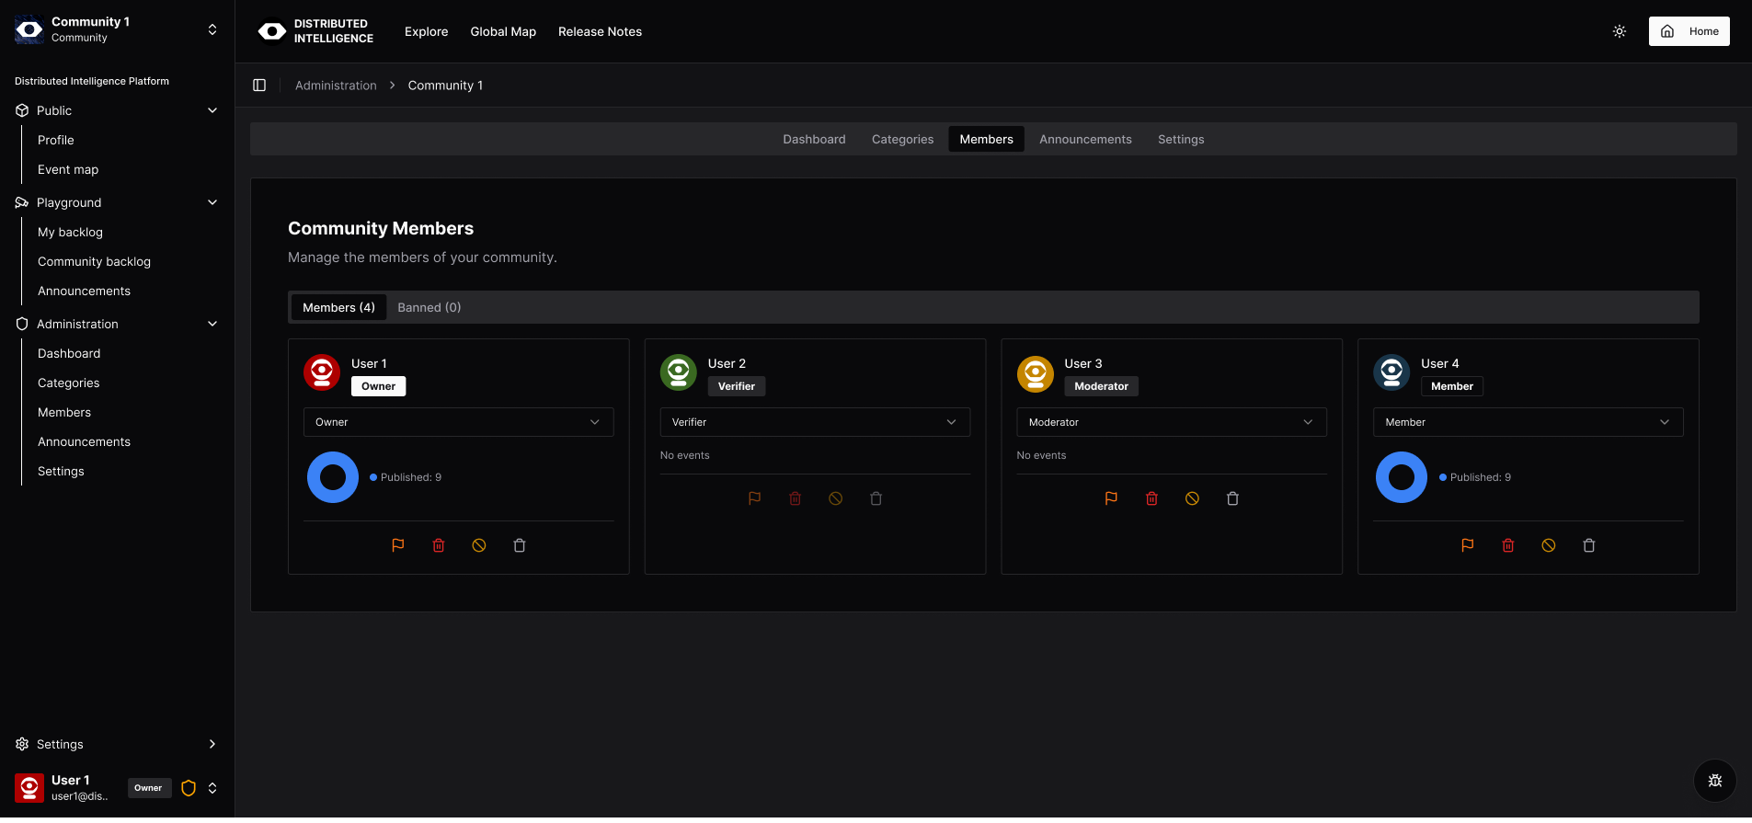Viewport: 1752px width, 823px height.
Task: Click the flag icon on User 4 card
Action: pos(1468,545)
